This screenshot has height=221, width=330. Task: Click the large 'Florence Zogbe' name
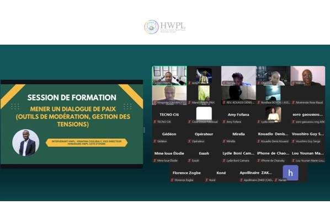point(187,173)
